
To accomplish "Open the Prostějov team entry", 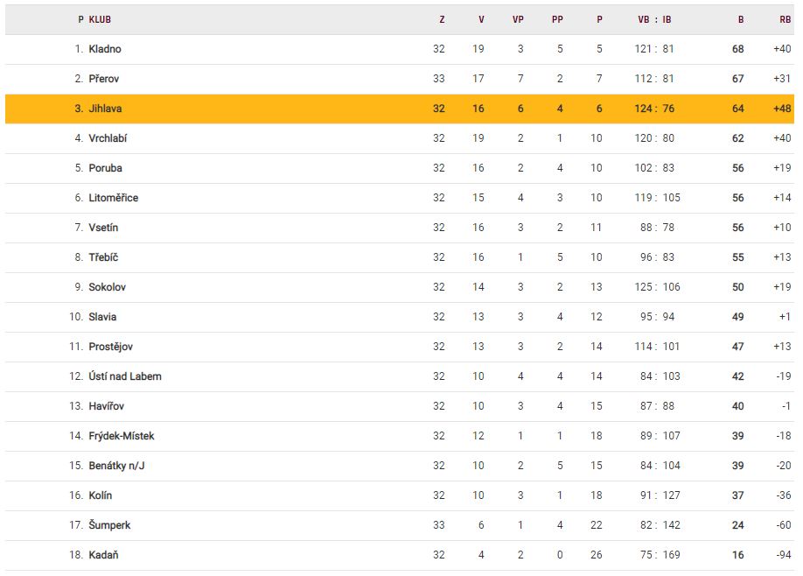I will pos(110,347).
